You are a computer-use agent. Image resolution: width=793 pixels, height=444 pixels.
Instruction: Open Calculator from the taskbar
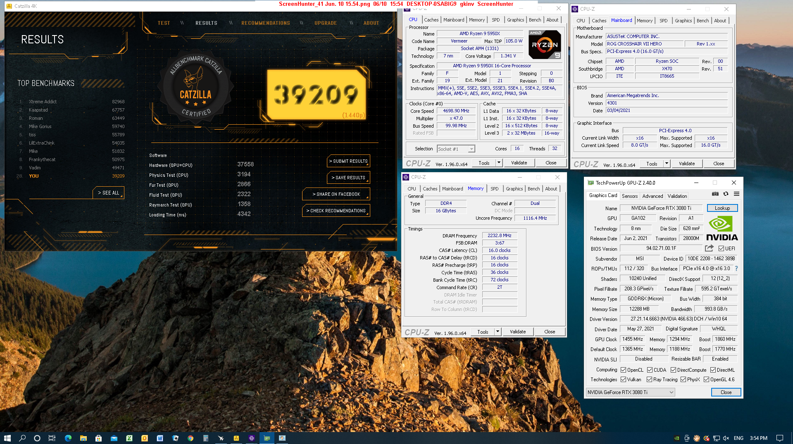click(205, 438)
